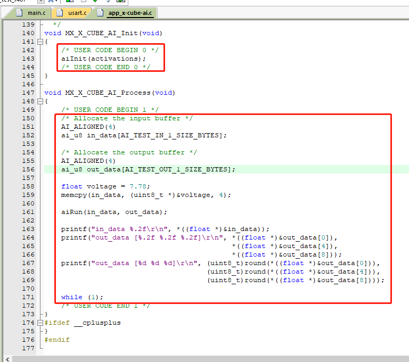Click the 'Allocate the input buffer' comment
Image resolution: width=409 pixels, height=362 pixels.
127,118
